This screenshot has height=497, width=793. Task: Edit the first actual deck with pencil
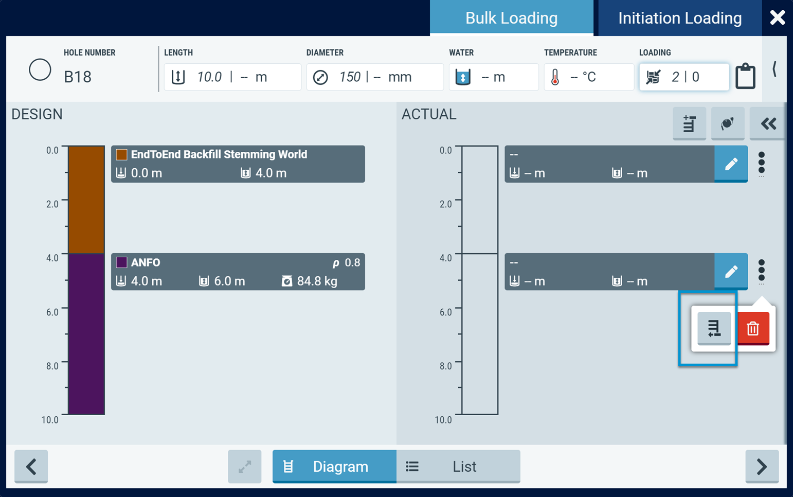point(731,164)
